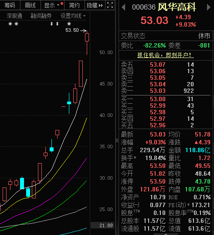The height and width of the screenshot is (235, 214).
Task: Click the 均价 value 51.78
Action: [203, 134]
